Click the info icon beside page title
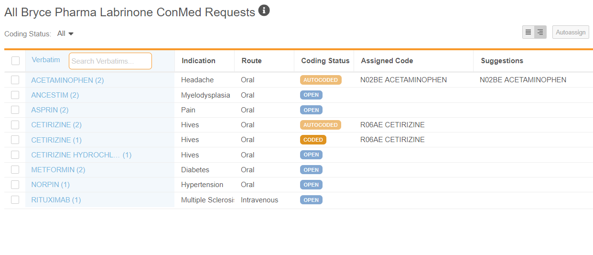The width and height of the screenshot is (593, 255). click(x=264, y=11)
